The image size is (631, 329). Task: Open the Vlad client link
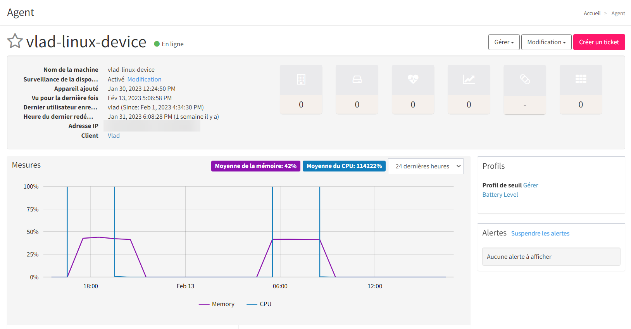114,136
